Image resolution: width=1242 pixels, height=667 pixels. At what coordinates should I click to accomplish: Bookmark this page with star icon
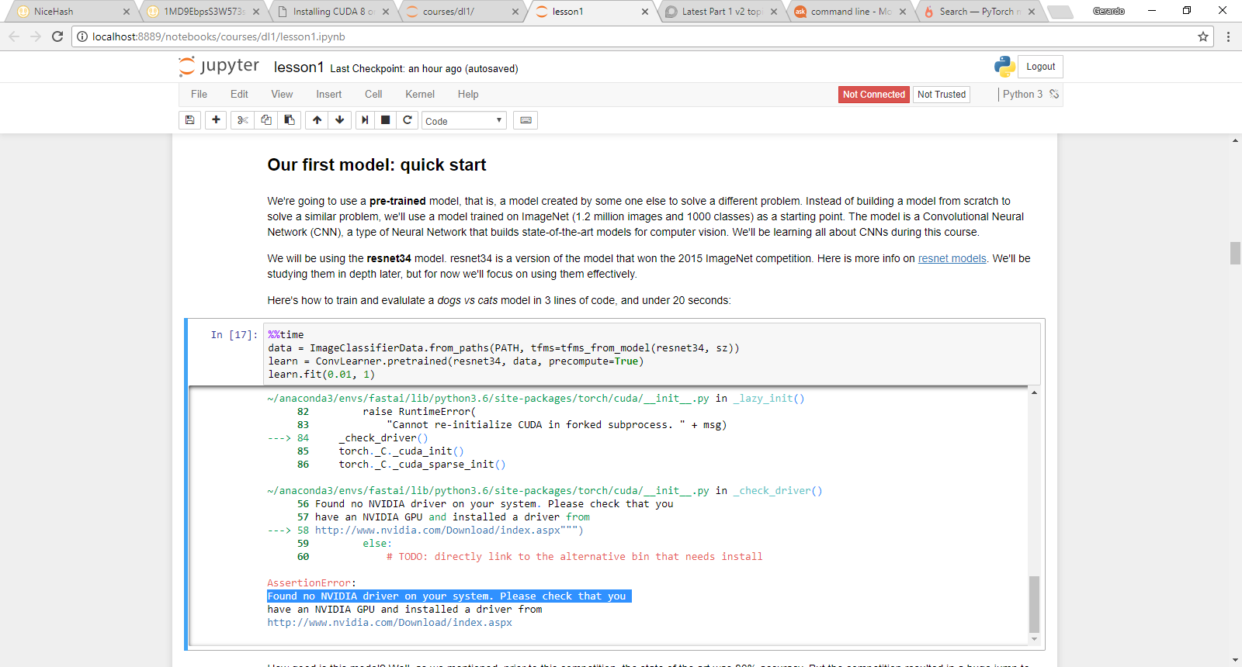[1202, 36]
